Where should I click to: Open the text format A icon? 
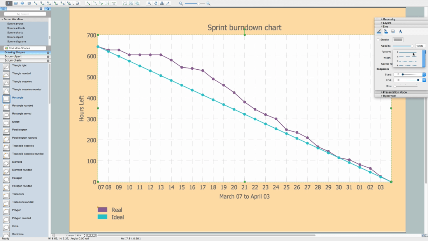400,32
